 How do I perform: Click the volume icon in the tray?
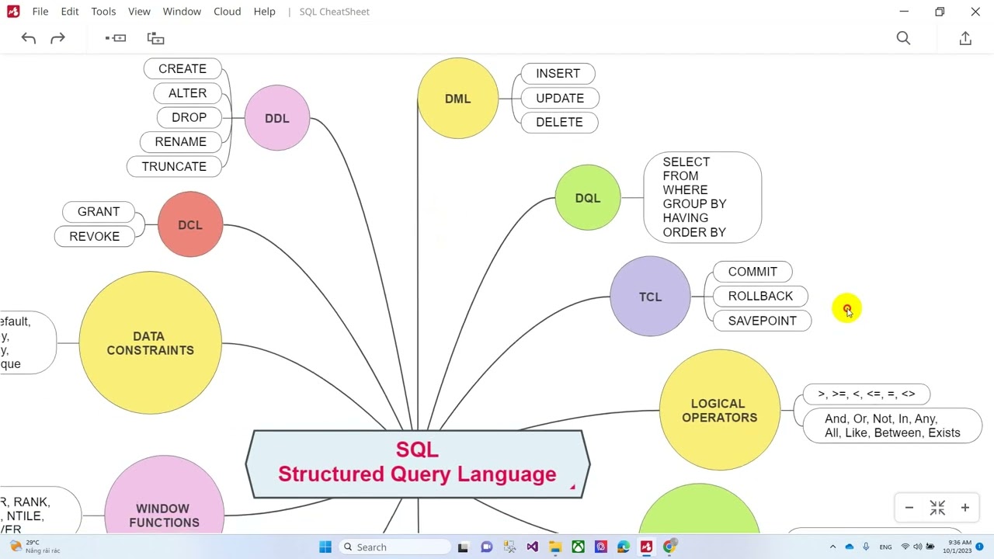(918, 547)
